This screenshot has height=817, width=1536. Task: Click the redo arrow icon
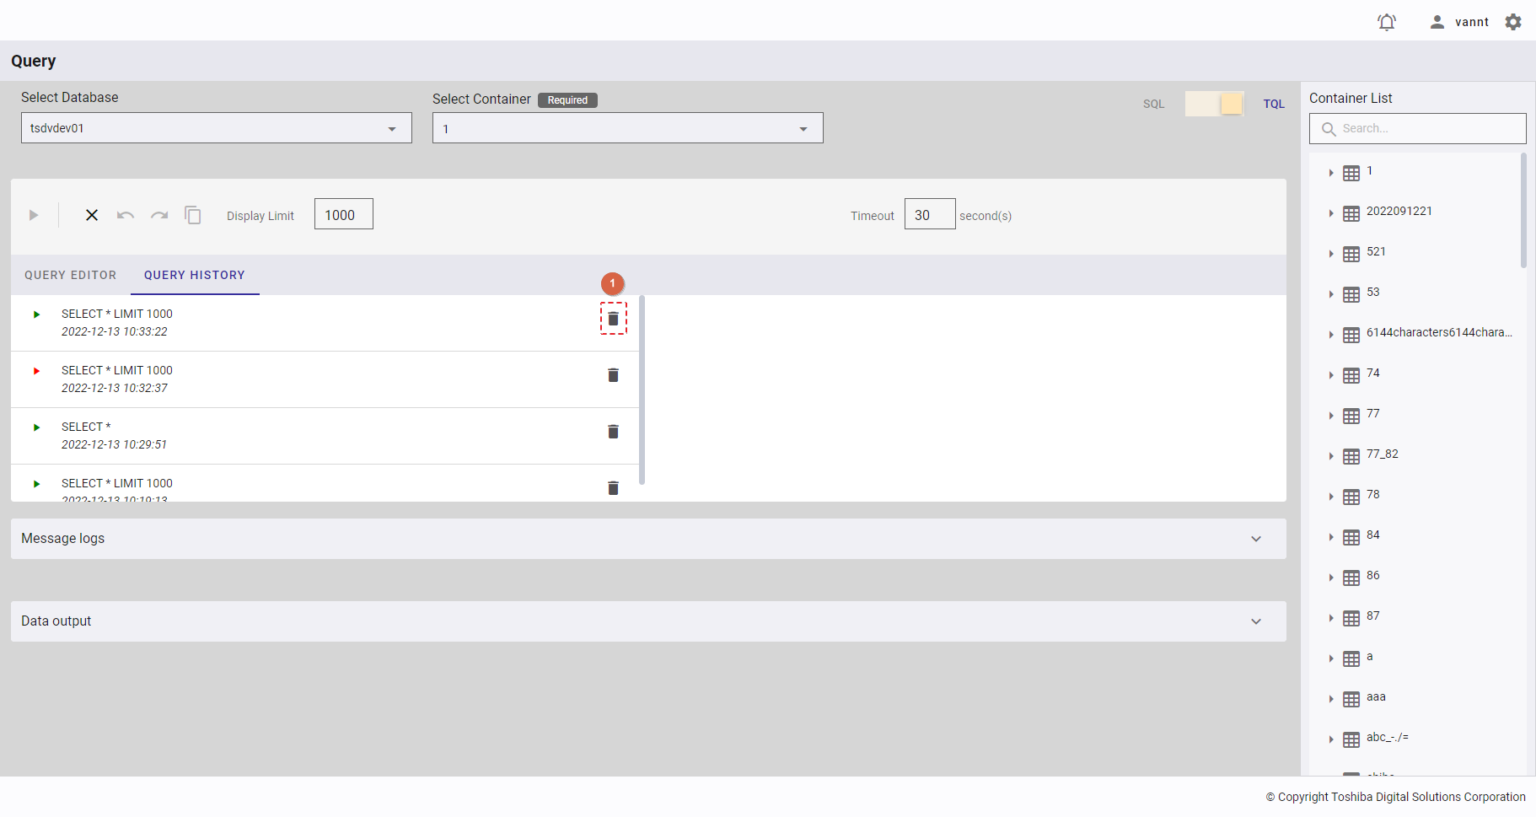[159, 216]
